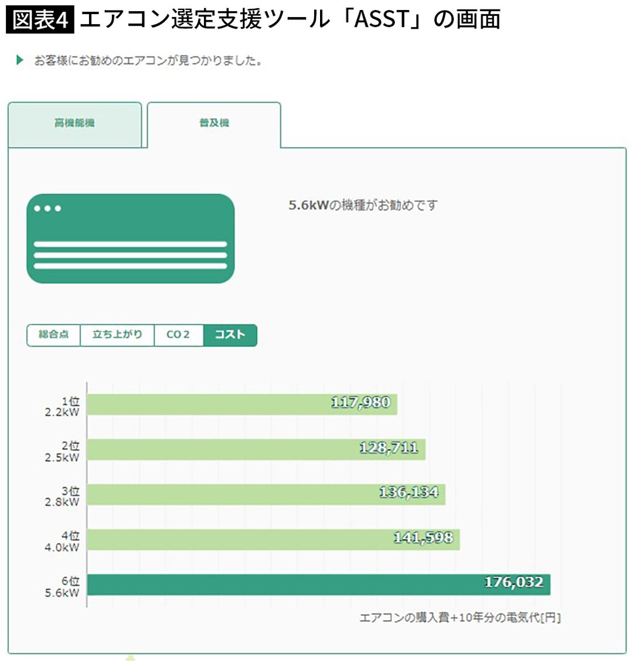Show the 総合点 ranking view

53,335
